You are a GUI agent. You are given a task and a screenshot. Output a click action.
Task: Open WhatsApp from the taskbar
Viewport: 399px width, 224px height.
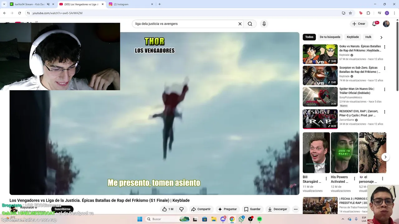click(241, 219)
